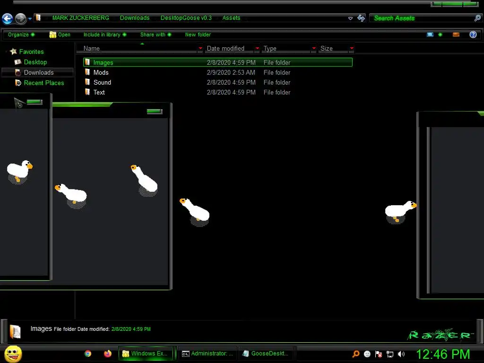Click the goose at the center
The image size is (484, 363).
coord(195,211)
